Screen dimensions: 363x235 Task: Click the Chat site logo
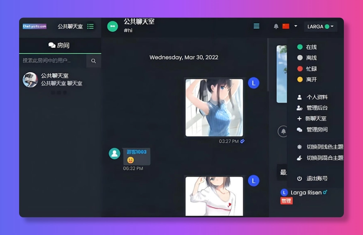(34, 26)
